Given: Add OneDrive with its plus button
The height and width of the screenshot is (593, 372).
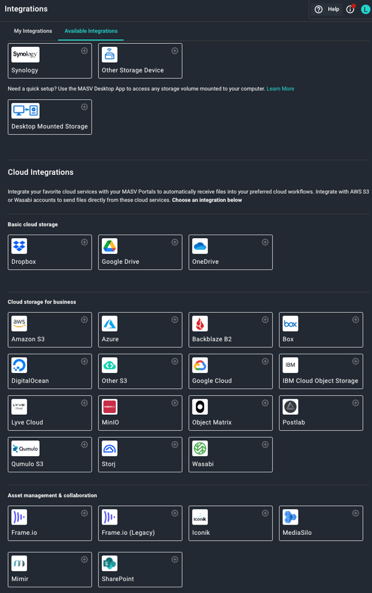Looking at the screenshot, I should [265, 242].
